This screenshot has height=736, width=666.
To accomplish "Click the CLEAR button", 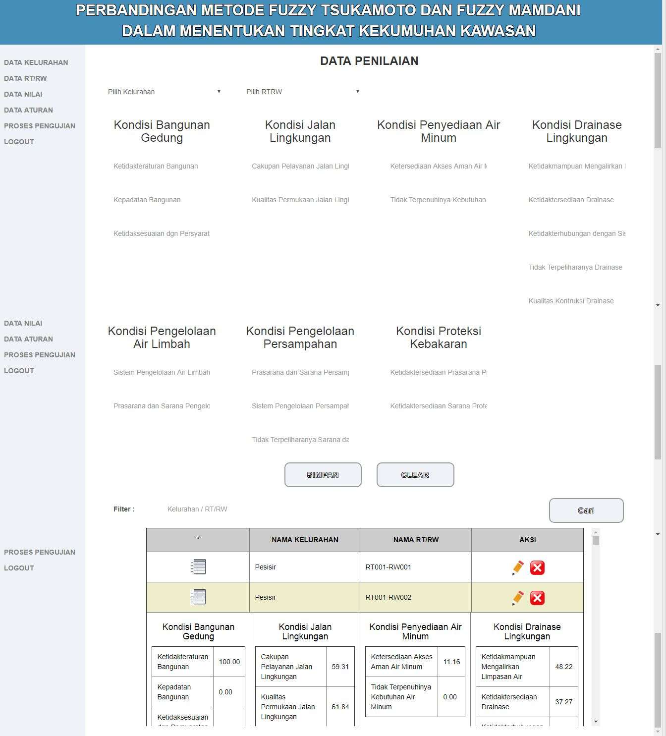I will [415, 475].
